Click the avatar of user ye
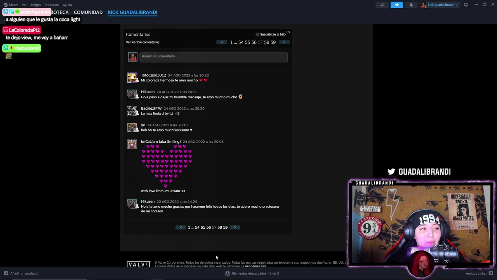Viewport: 497px width, 280px height. (132, 128)
